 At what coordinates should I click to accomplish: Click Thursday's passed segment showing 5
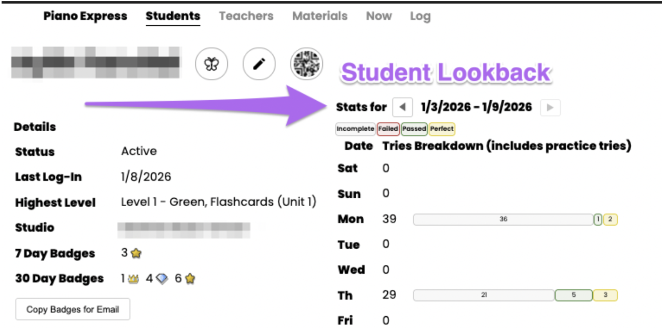[574, 295]
